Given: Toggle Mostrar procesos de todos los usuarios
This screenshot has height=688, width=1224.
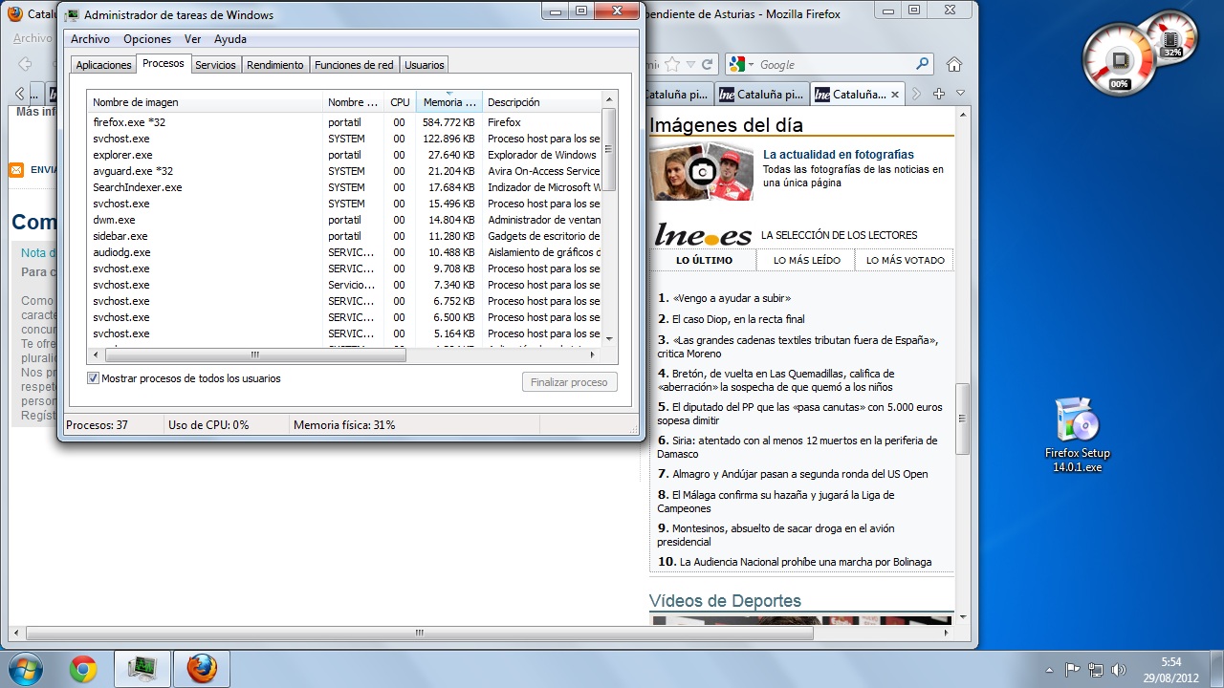Looking at the screenshot, I should point(93,378).
